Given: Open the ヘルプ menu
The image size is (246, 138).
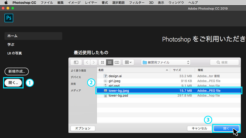Looking at the screenshot, I should pos(193,3).
